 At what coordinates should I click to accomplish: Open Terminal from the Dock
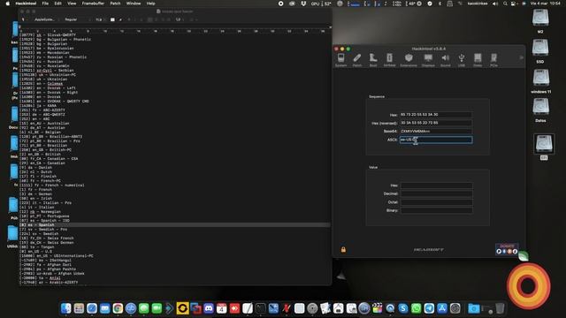coord(260,308)
